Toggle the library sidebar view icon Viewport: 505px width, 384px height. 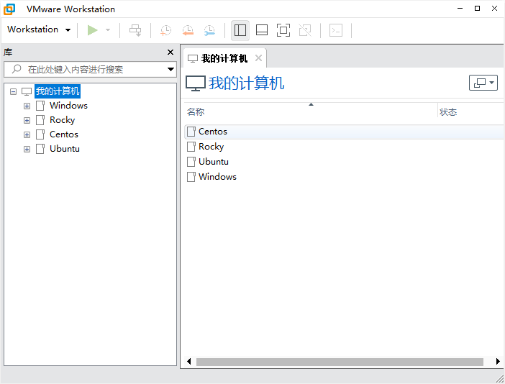coord(240,30)
